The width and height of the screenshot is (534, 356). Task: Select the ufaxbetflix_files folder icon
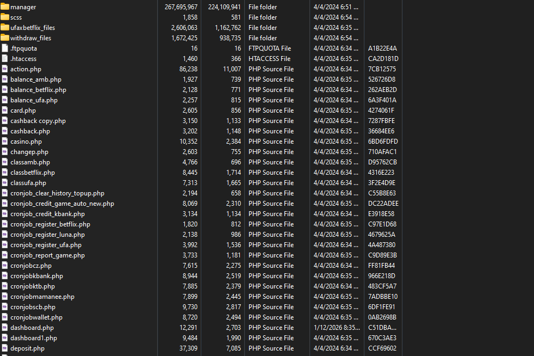pos(5,28)
